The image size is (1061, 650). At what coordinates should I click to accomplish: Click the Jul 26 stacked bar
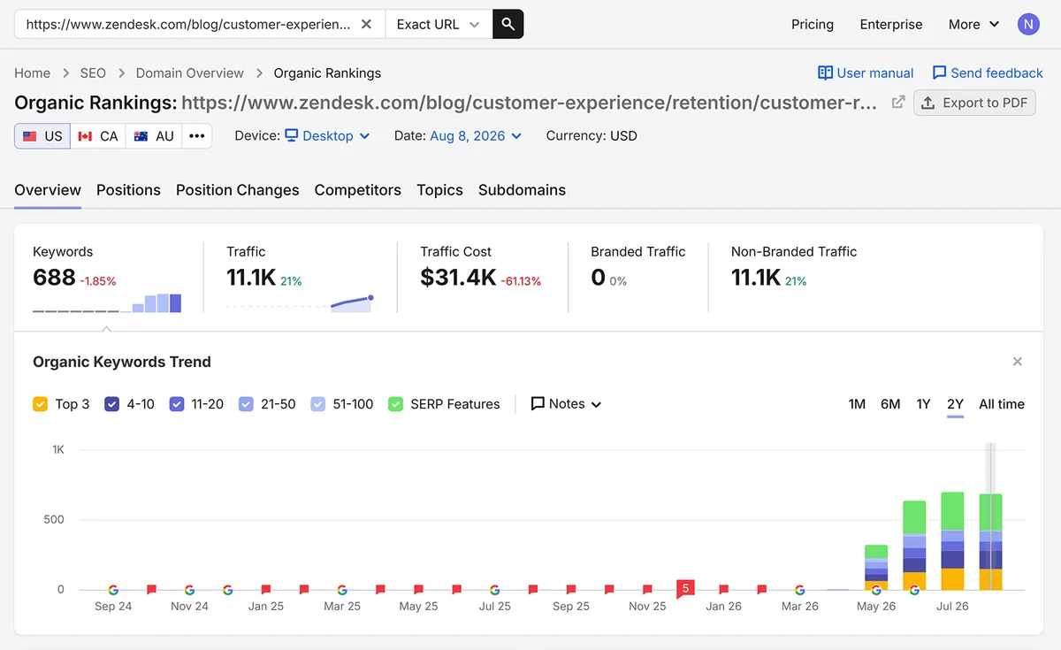point(952,541)
